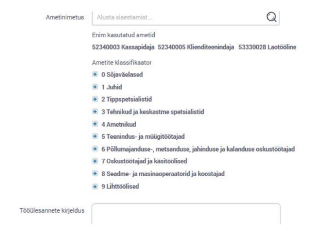Expand the 5 Teenindus- ja müügitöötajad plus icon
314x246 pixels.
(95, 136)
